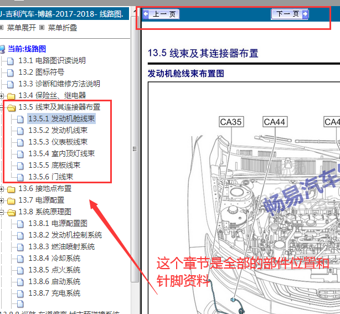Expand the 13.4 保险丝、继电器 folder

point(2,96)
